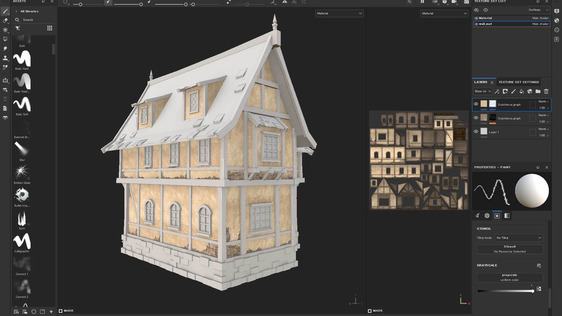562x316 pixels.
Task: Add a mask to the selected layer
Action: click(x=505, y=91)
